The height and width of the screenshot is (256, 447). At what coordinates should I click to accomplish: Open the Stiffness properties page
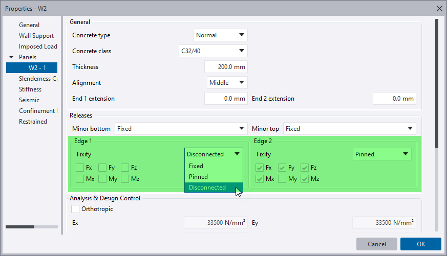tap(30, 89)
